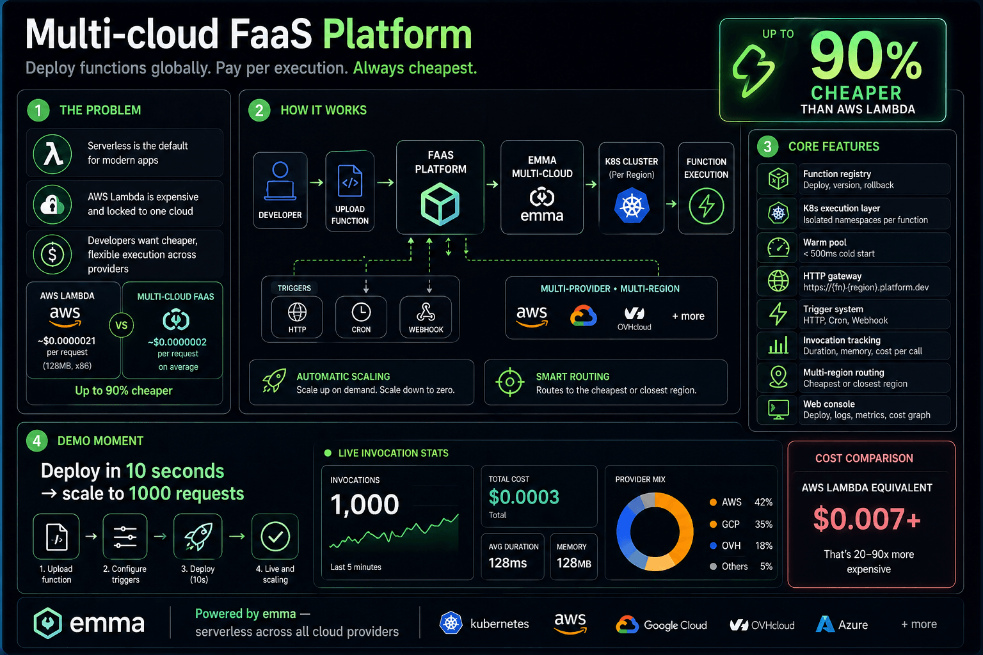Click the '+ more' text in Multi-provider box

pos(688,316)
